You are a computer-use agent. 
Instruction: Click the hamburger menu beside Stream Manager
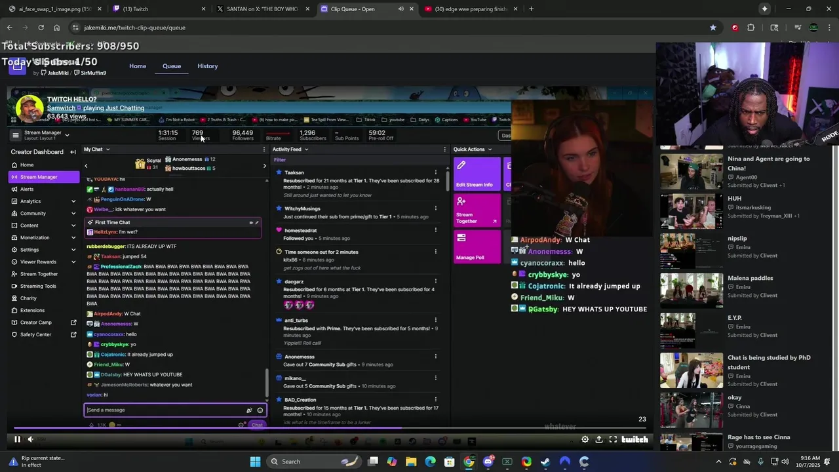pos(15,135)
